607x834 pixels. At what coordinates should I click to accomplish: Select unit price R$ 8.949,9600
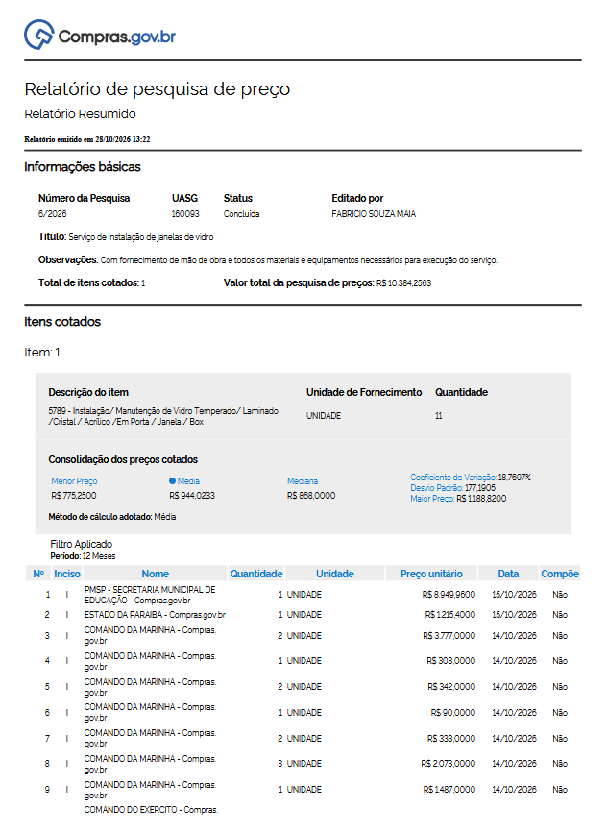pos(449,595)
